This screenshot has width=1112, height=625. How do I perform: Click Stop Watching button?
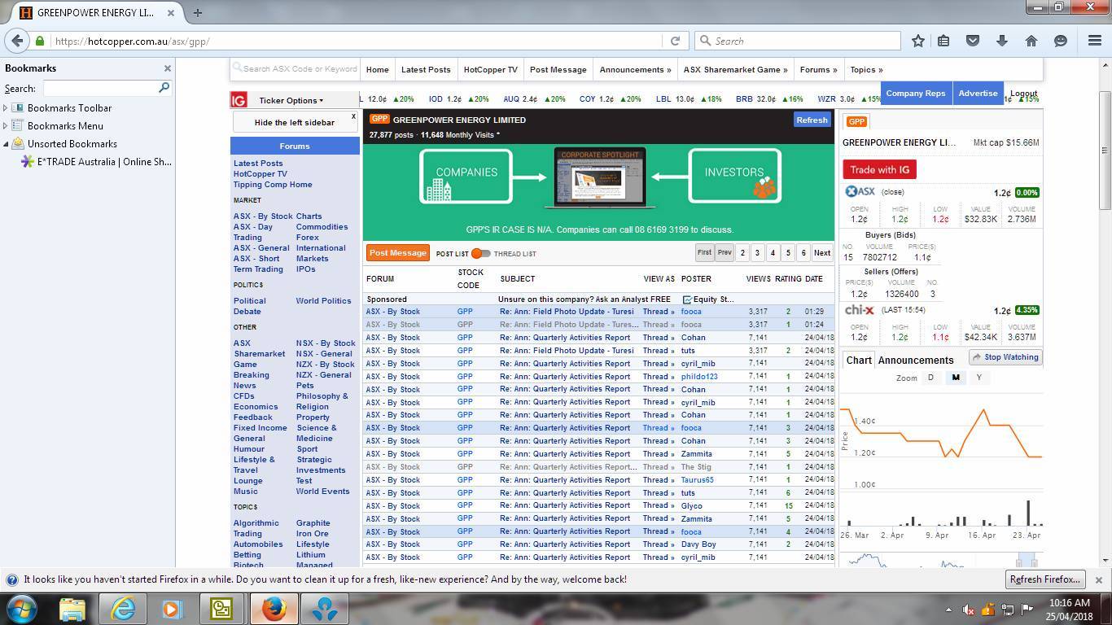(1005, 357)
